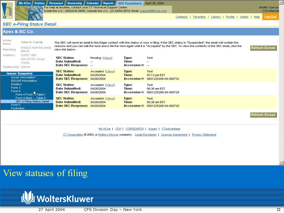The image size is (284, 213).
Task: Click the Apex & BC Co. heading
Action: click(x=18, y=32)
